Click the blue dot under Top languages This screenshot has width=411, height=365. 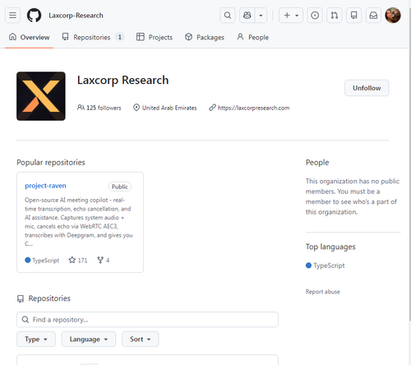(x=308, y=266)
